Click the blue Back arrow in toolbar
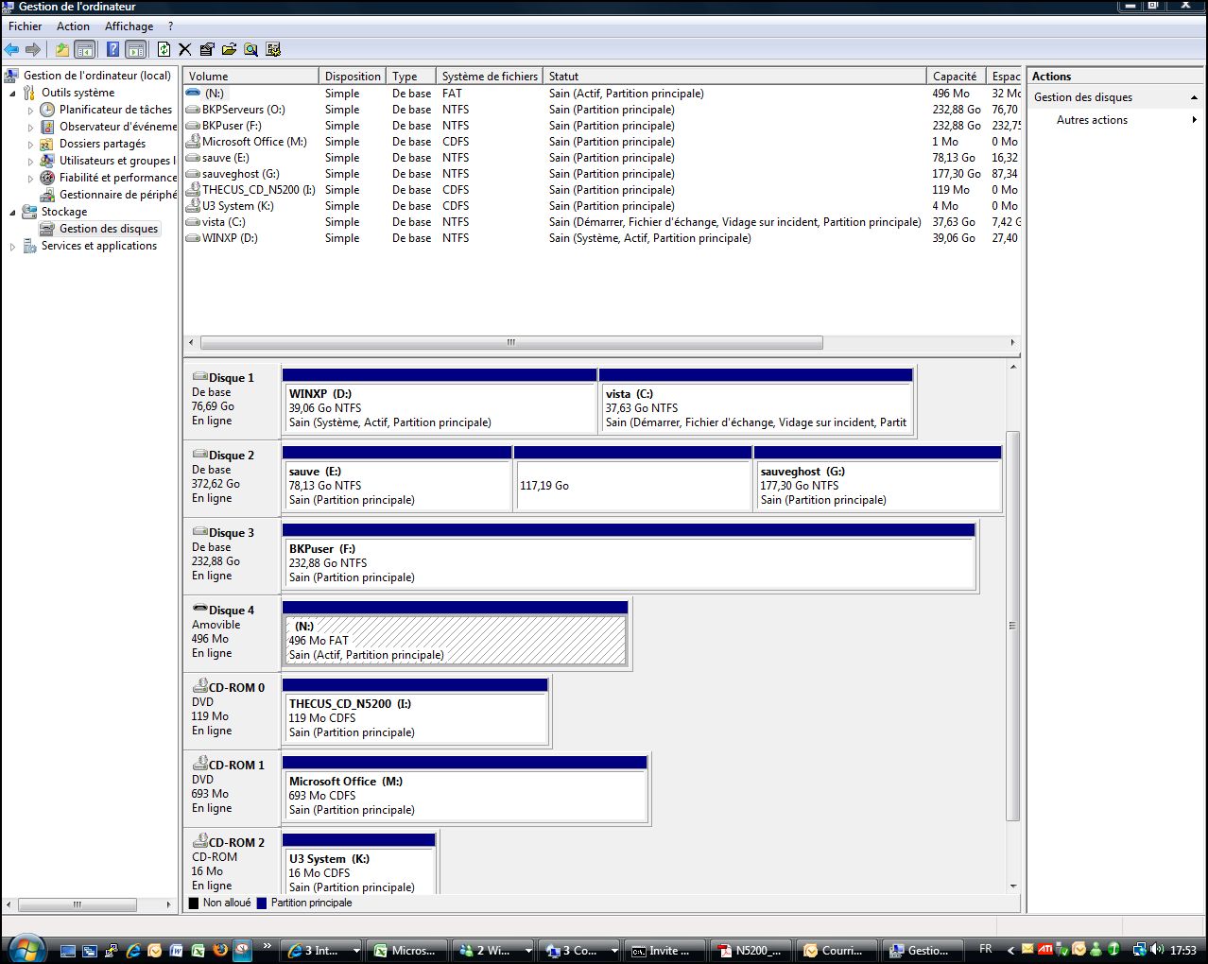Screen dimensions: 1208x964 click(11, 49)
